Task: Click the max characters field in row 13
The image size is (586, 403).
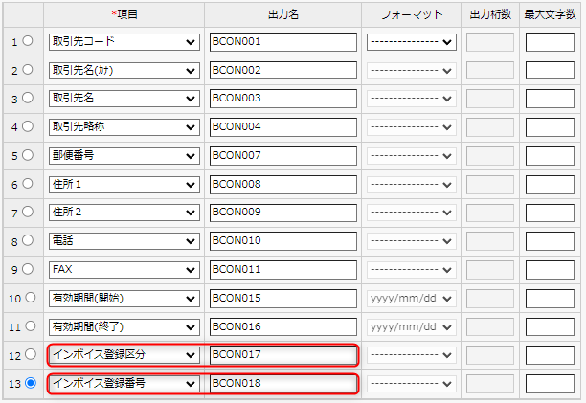Action: (550, 384)
